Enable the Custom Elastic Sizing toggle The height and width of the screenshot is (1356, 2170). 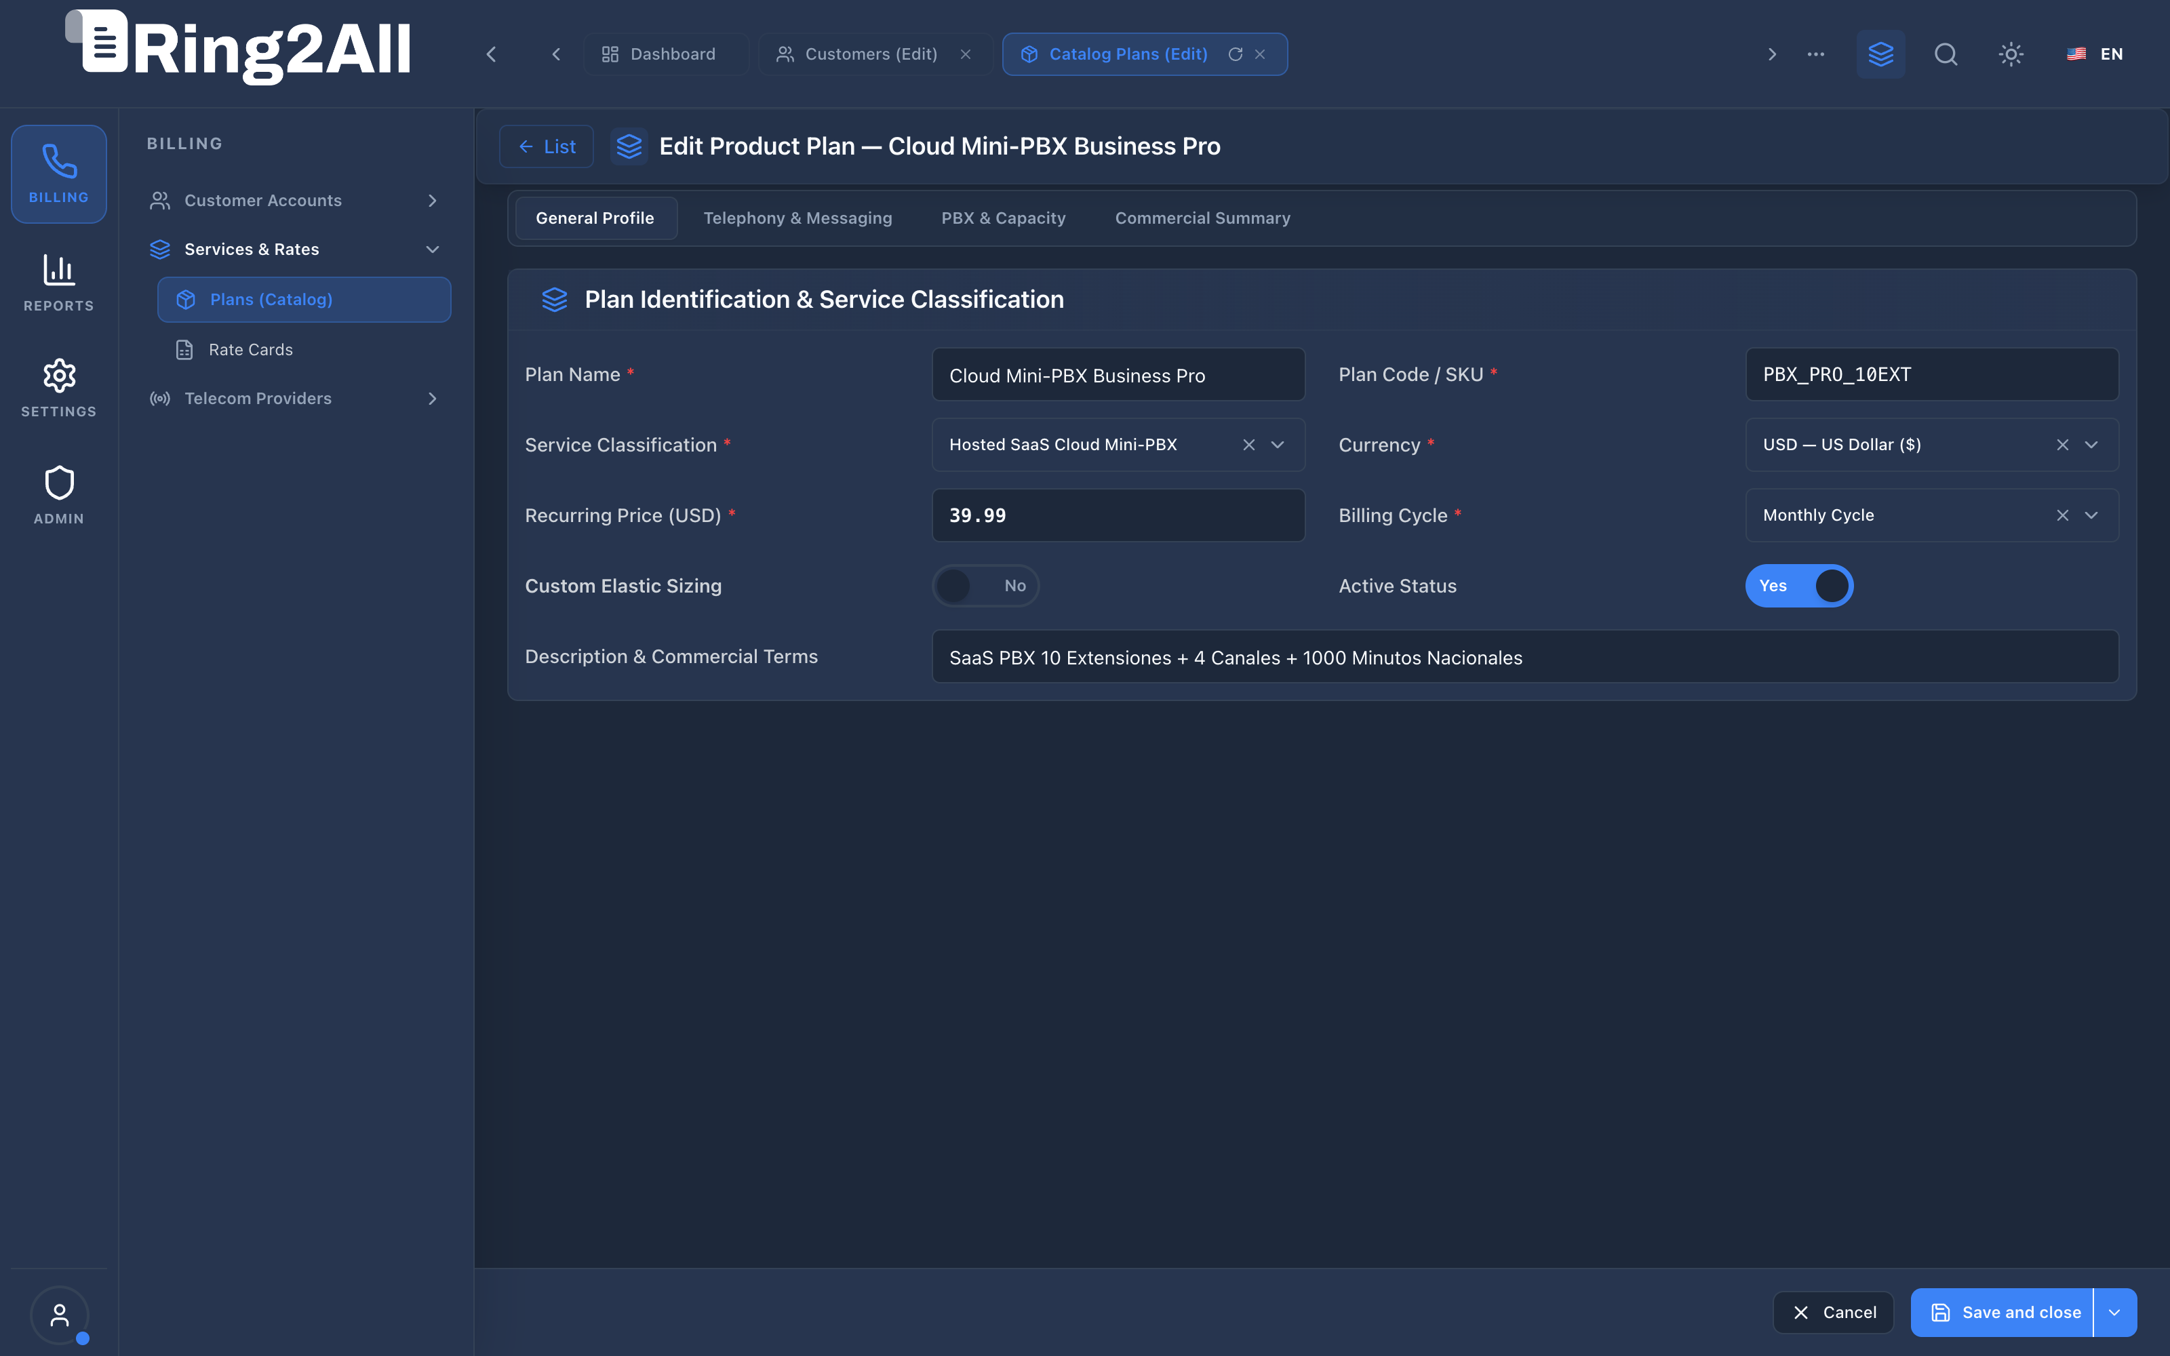(985, 586)
